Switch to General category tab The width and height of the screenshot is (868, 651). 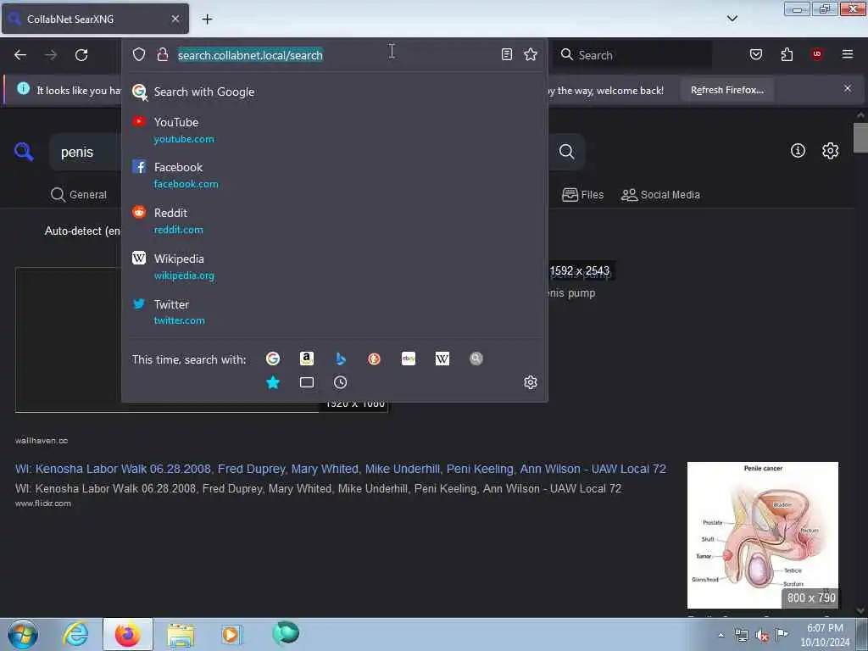click(79, 195)
